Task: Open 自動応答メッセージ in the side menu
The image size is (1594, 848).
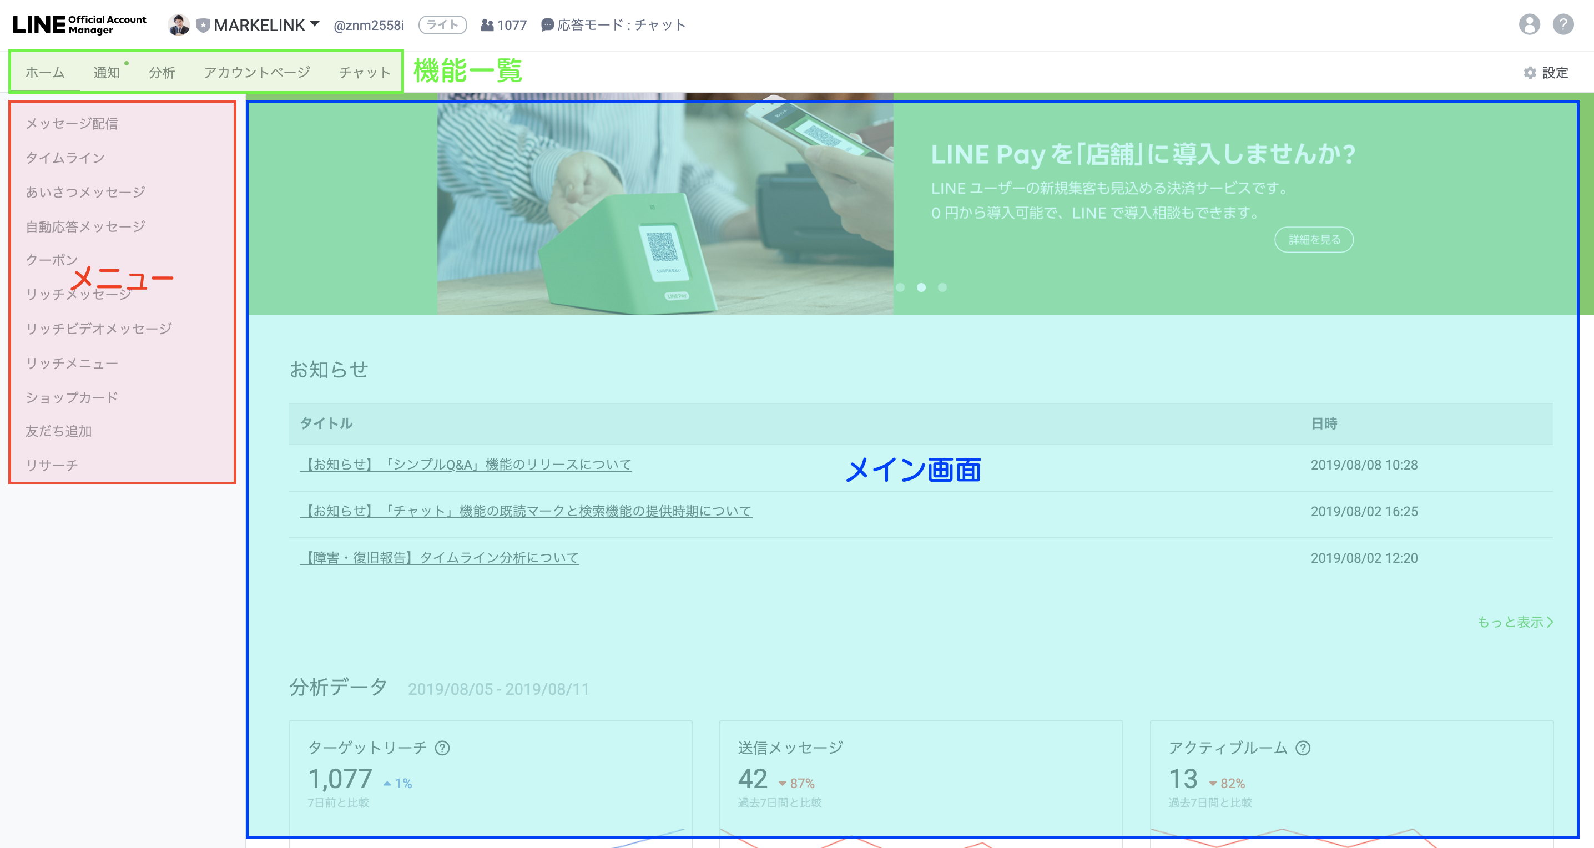Action: 85,226
